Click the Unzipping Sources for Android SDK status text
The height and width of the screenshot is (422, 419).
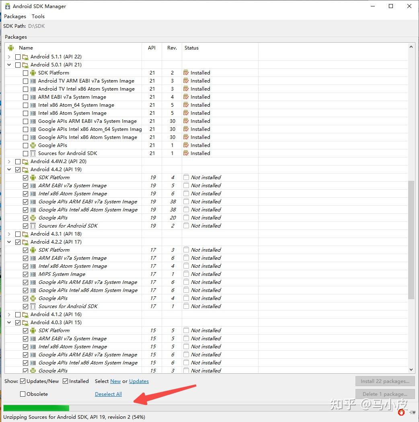point(74,417)
